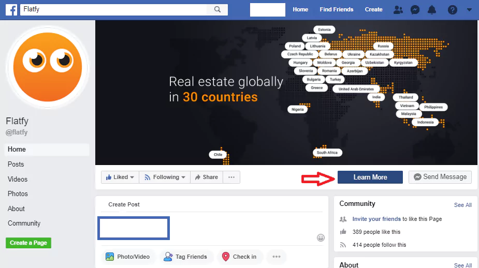Select Photos in the left sidebar
The height and width of the screenshot is (268, 479).
(x=18, y=194)
